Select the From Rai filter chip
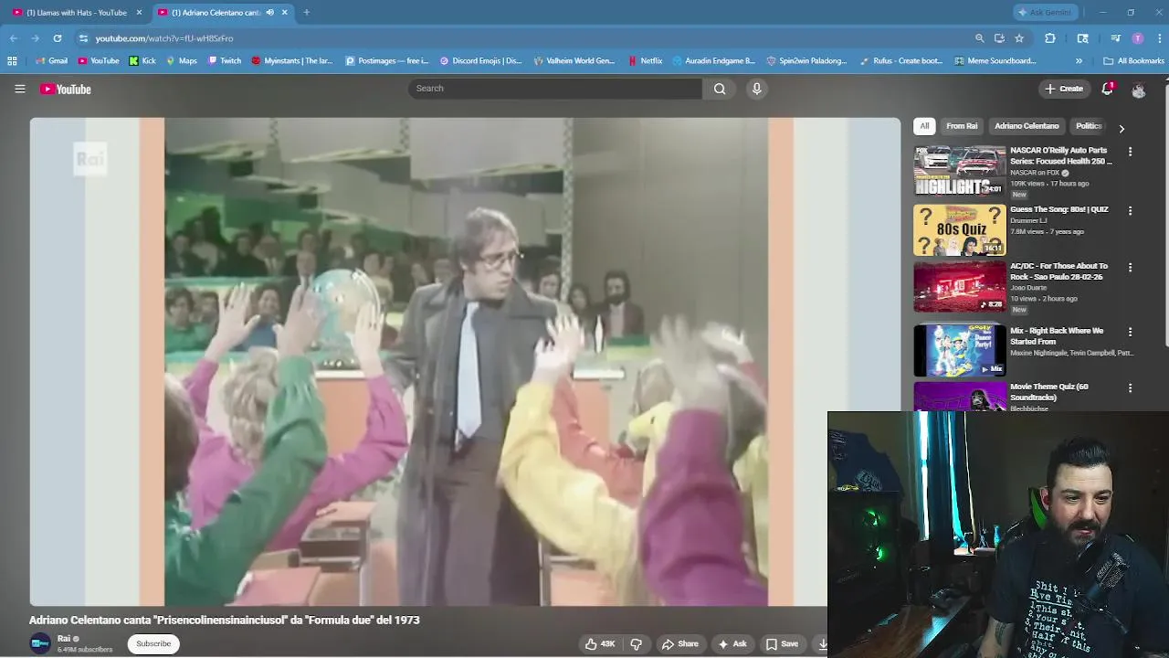This screenshot has width=1169, height=658. click(x=962, y=126)
